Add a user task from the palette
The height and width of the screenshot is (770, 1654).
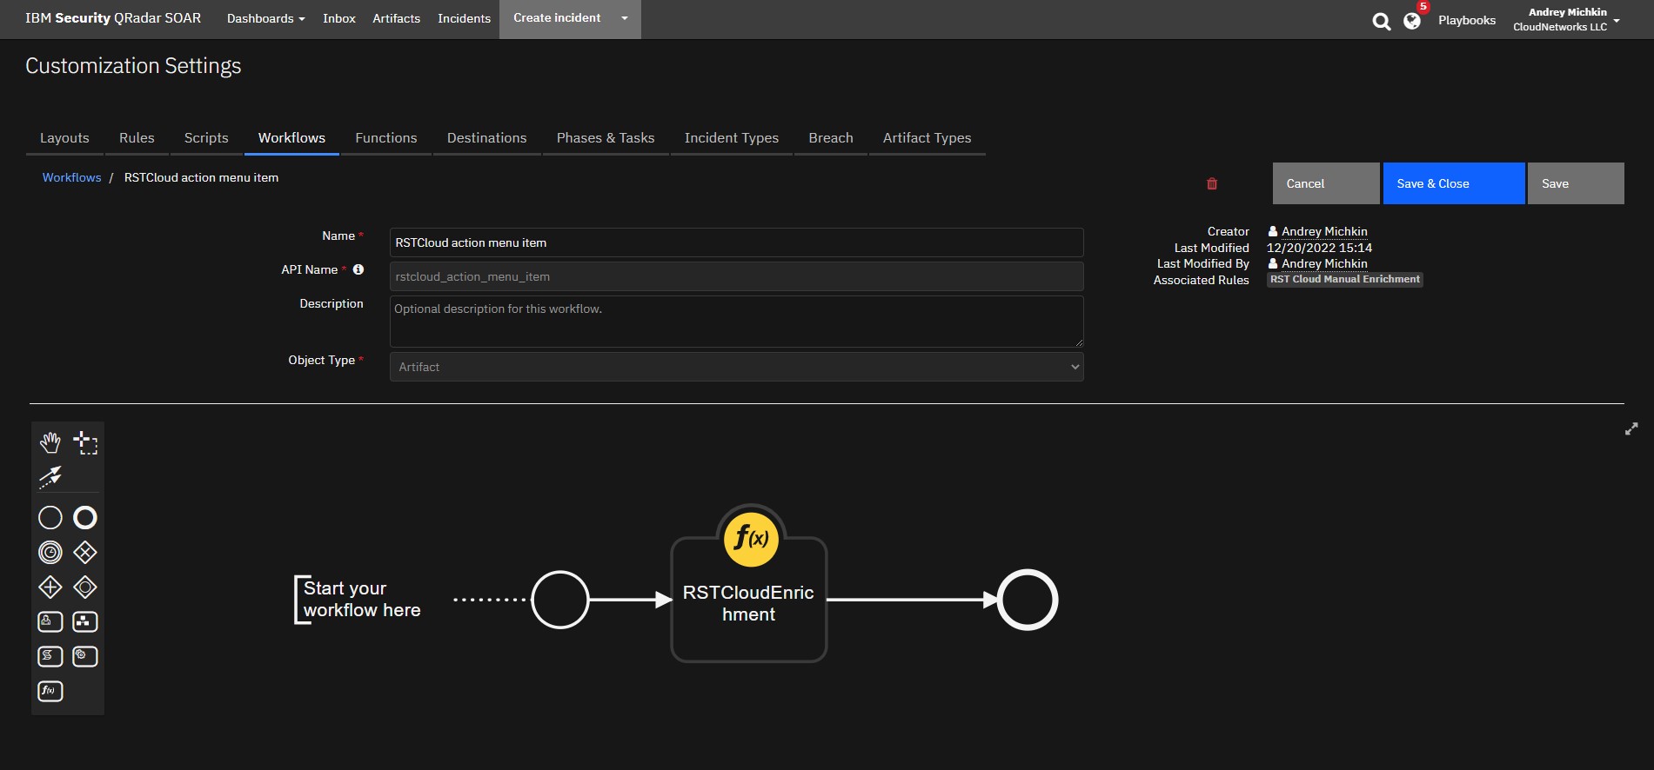pos(50,621)
